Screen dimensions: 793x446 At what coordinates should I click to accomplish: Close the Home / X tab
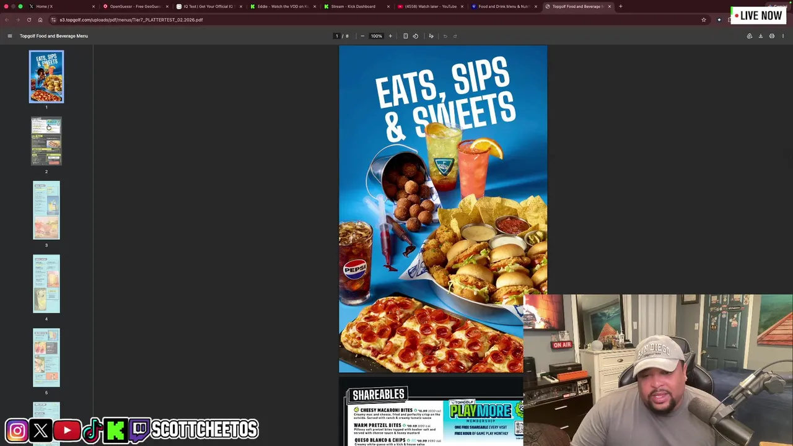[x=94, y=6]
